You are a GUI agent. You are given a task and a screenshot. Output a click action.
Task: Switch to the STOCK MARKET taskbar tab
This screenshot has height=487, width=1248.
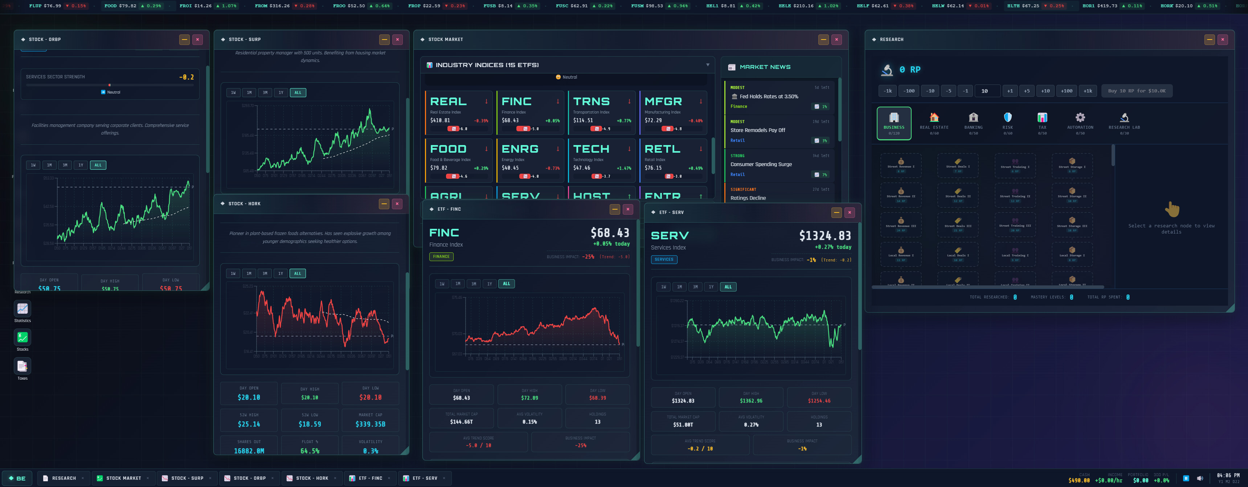point(123,478)
